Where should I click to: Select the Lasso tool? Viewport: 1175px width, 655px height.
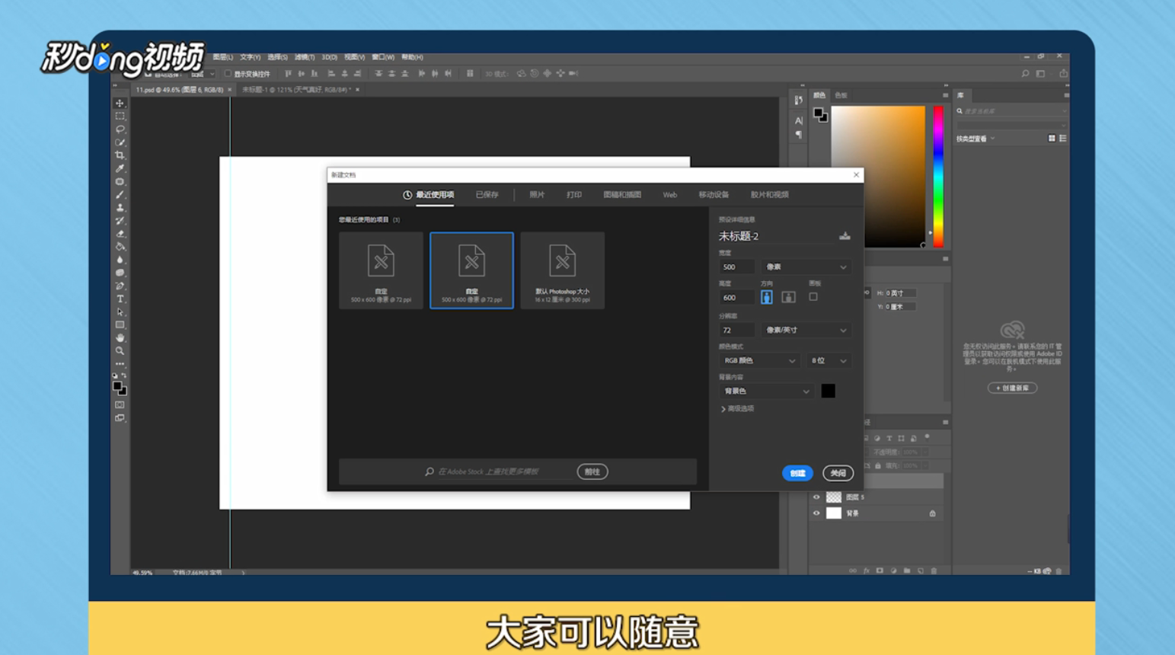click(120, 129)
